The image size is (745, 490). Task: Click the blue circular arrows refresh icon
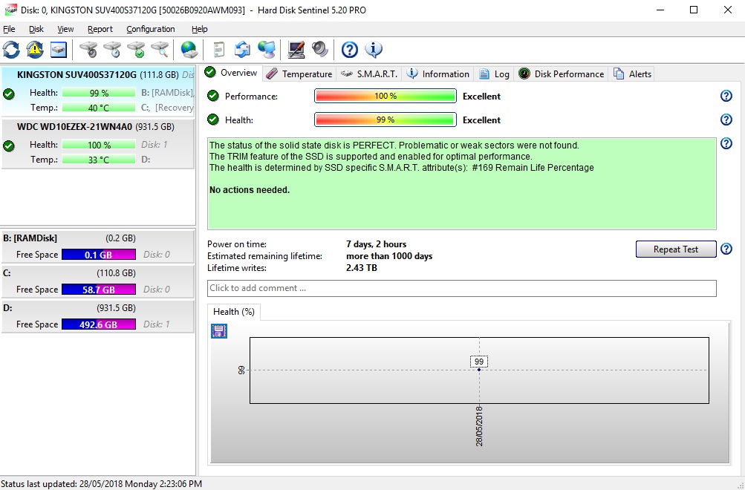point(11,50)
